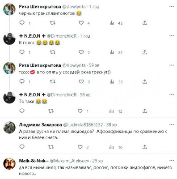This screenshot has height=179, width=177.
Task: Open more options on 'чёрных трансплантологов' tweet
Action: 172,7
